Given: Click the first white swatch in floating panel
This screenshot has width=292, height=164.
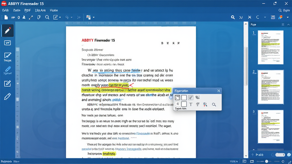Looking at the screenshot, I should [x=184, y=97].
